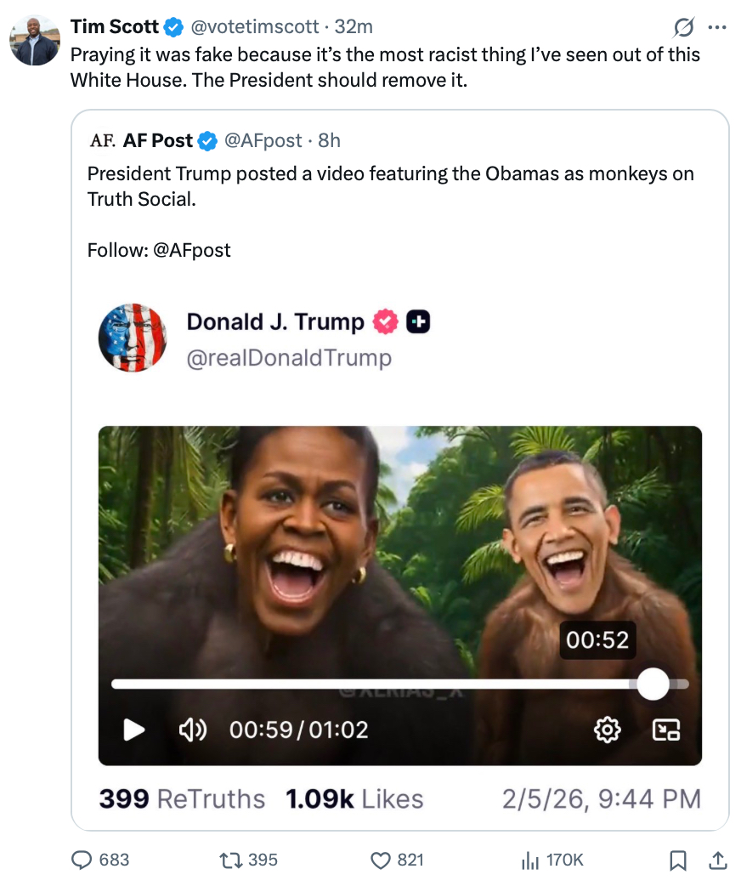Viewport: 741px width, 886px height.
Task: Like the post with heart icon
Action: point(381,860)
